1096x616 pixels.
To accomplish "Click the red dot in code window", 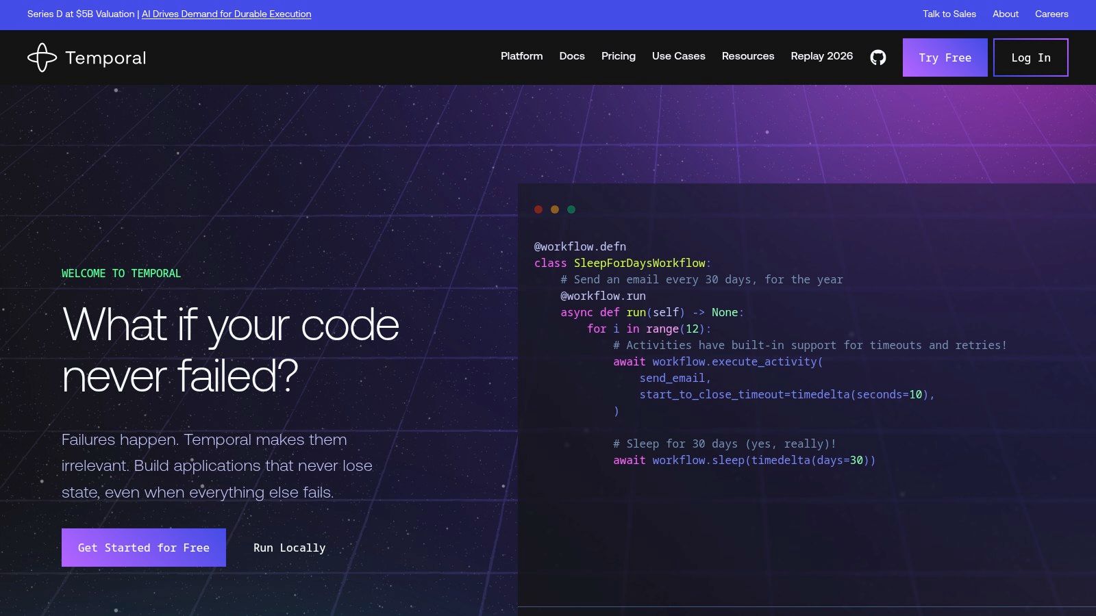I will click(538, 209).
